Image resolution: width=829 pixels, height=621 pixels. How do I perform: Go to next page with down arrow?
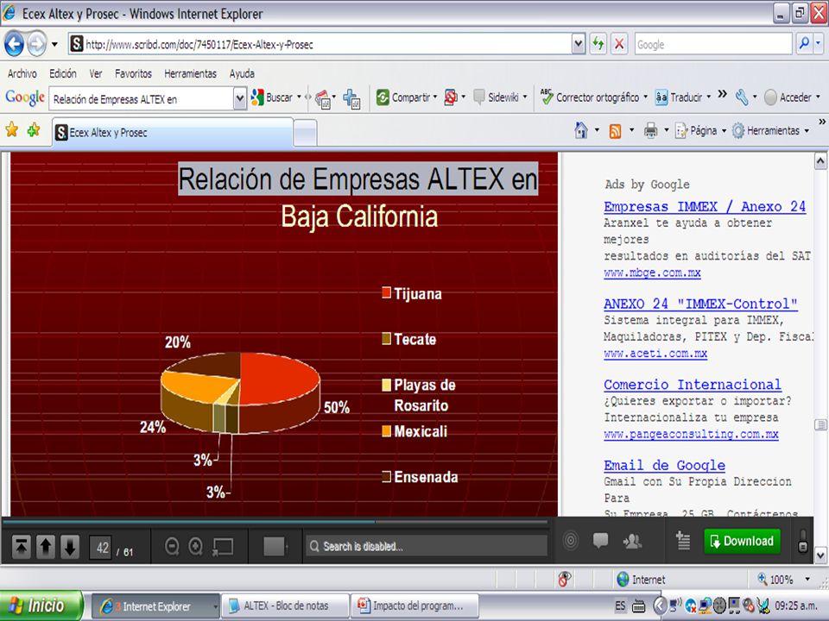[x=70, y=547]
